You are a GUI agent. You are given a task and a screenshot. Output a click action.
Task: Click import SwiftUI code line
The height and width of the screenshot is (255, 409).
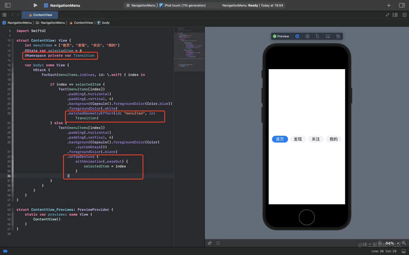pos(31,31)
